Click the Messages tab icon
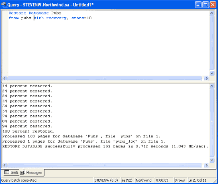 click(22, 172)
